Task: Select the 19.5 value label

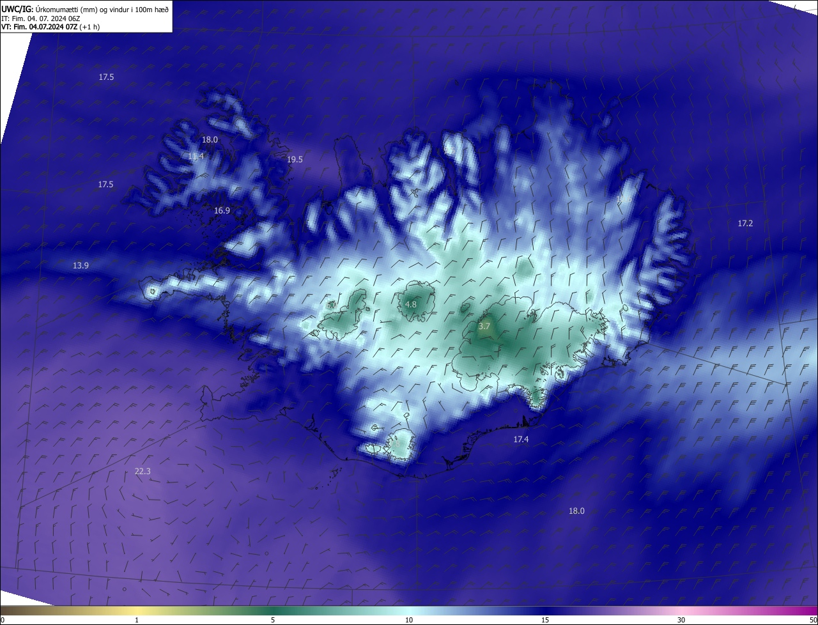Action: pyautogui.click(x=295, y=160)
